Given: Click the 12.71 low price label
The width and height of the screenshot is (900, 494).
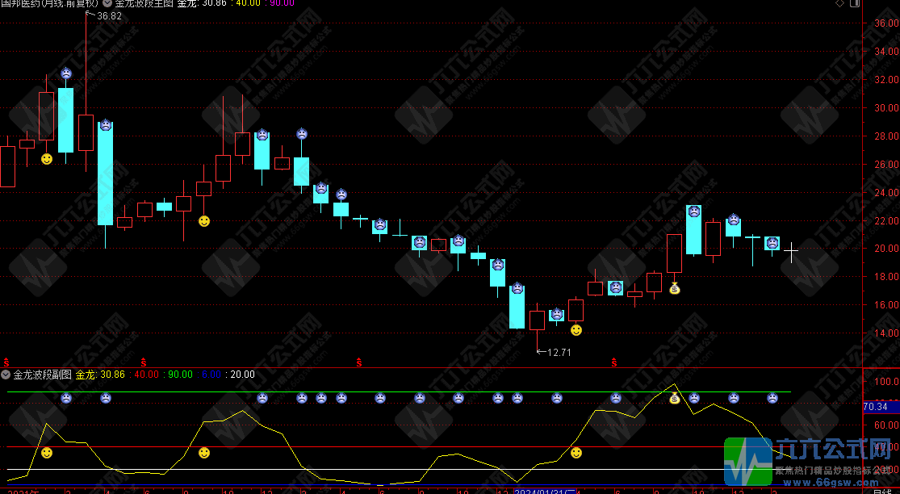Looking at the screenshot, I should pyautogui.click(x=559, y=353).
